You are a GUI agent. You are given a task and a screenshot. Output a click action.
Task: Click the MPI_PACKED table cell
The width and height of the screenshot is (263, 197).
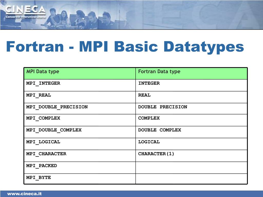pyautogui.click(x=80, y=168)
